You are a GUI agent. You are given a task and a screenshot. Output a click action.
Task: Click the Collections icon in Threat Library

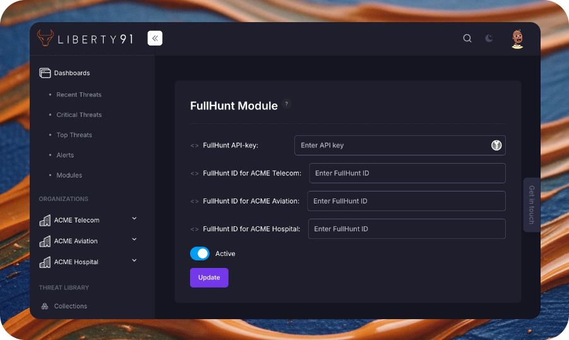(45, 306)
